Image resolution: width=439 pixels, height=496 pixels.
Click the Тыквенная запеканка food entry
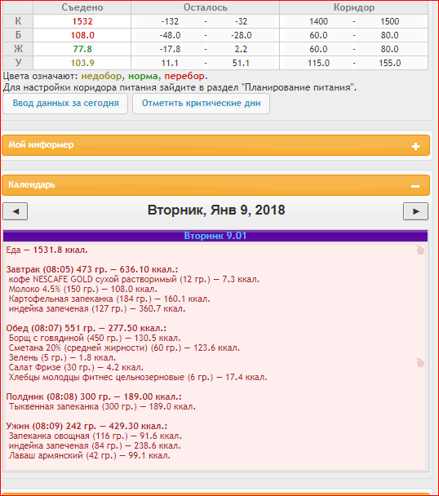(x=102, y=406)
